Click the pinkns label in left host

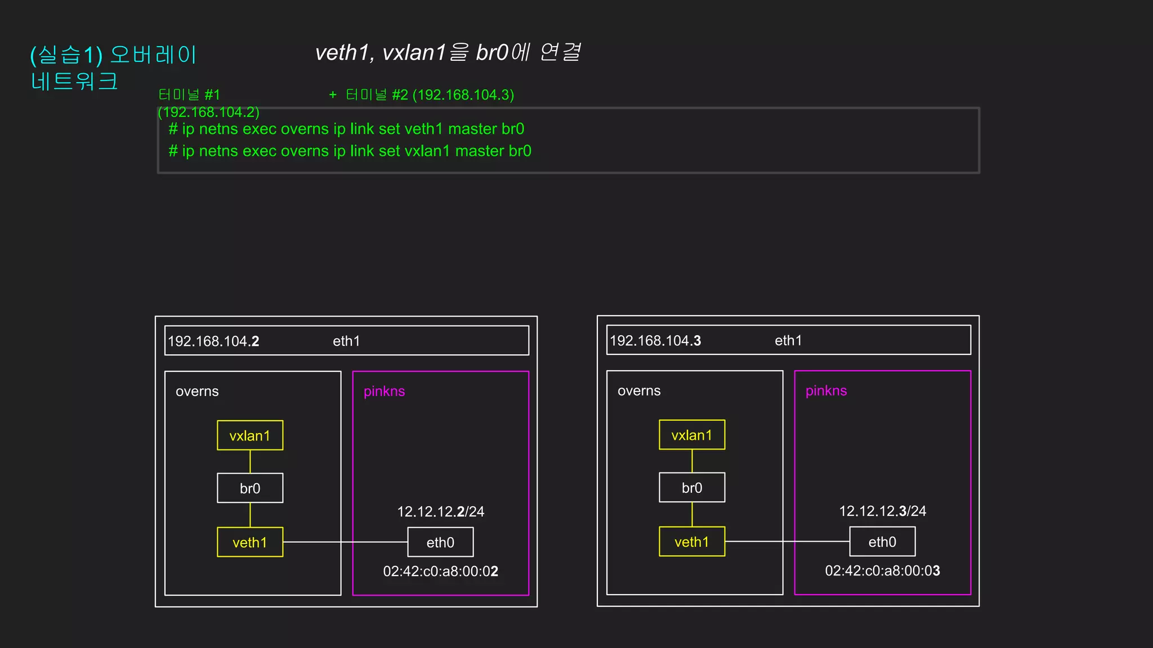point(384,391)
